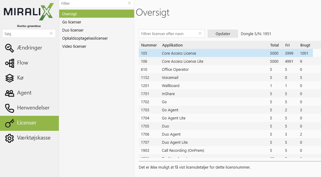Image resolution: width=321 pixels, height=177 pixels.
Task: Select the Voicemail license row
Action: click(226, 78)
